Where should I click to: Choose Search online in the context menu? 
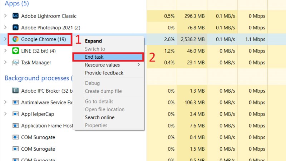coord(108,117)
